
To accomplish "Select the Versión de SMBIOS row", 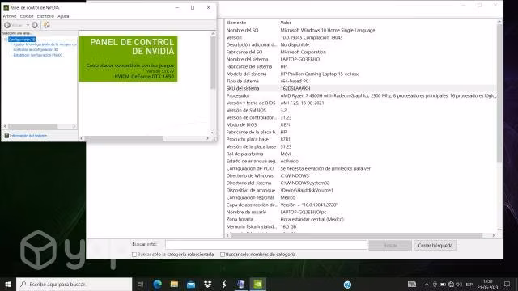I will (360, 110).
